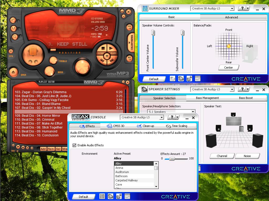Viewport: 269px width, 201px height.
Task: Click the Add button in Playlist Editor
Action: pyautogui.click(x=43, y=149)
